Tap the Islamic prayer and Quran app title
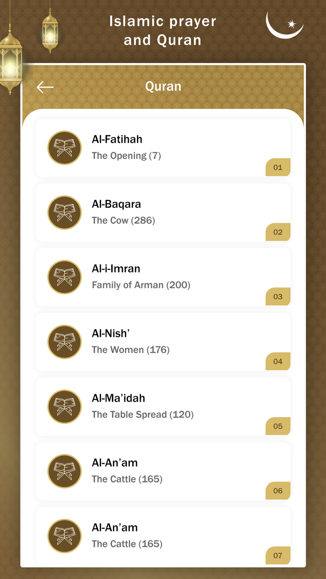The width and height of the screenshot is (326, 579). (162, 30)
